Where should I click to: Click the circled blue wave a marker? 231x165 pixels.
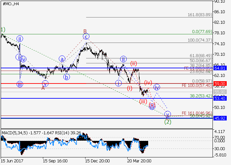pyautogui.click(x=62, y=59)
